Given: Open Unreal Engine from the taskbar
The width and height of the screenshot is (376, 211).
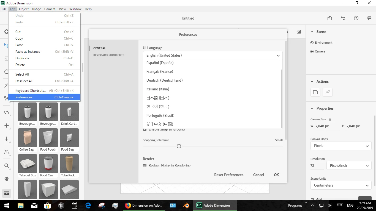Looking at the screenshot, I should [x=61, y=205].
